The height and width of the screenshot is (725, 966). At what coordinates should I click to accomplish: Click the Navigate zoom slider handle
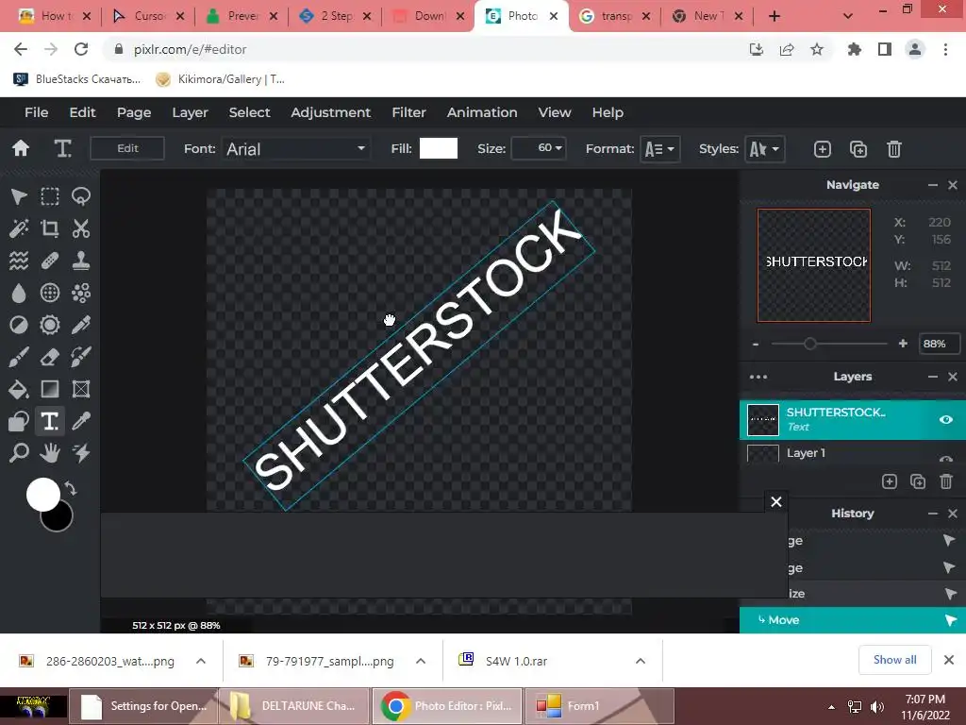tap(810, 344)
